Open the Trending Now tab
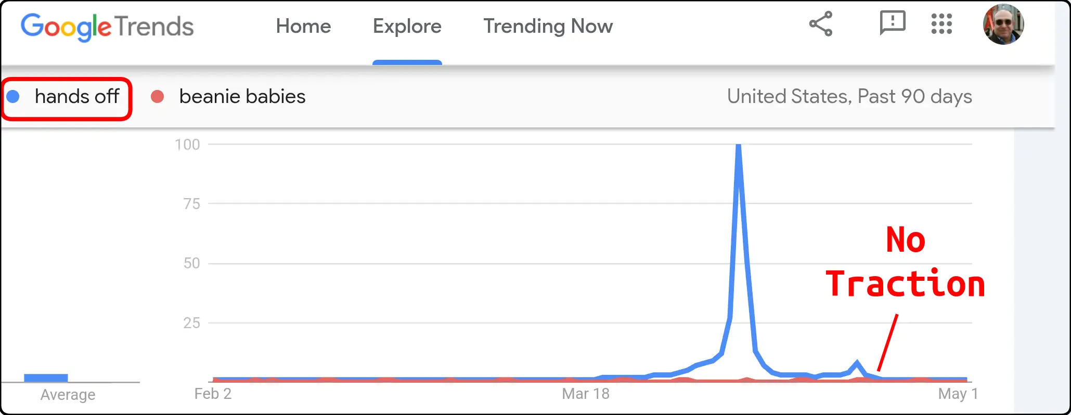Image resolution: width=1071 pixels, height=415 pixels. pos(548,26)
